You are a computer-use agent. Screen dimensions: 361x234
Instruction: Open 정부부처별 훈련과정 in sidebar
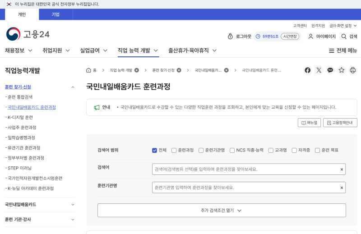pos(26,158)
